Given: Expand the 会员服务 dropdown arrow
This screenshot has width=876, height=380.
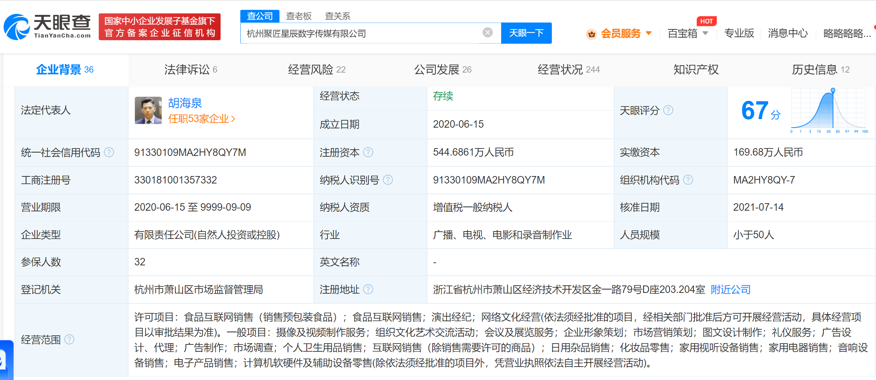Looking at the screenshot, I should (649, 33).
